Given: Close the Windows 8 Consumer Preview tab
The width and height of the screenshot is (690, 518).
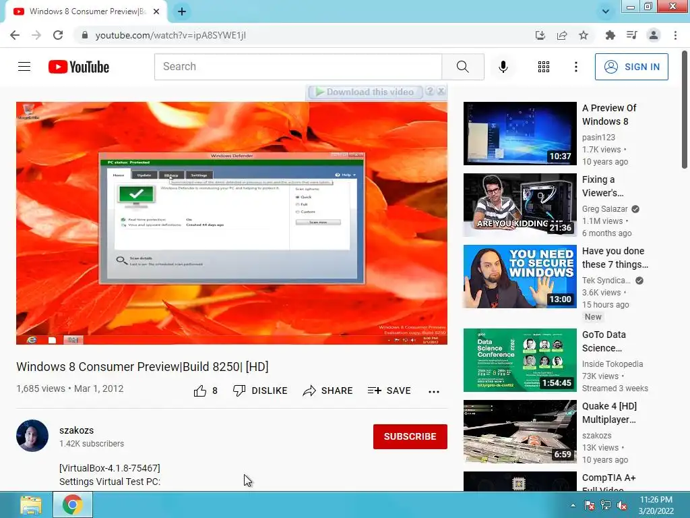Looking at the screenshot, I should click(156, 11).
